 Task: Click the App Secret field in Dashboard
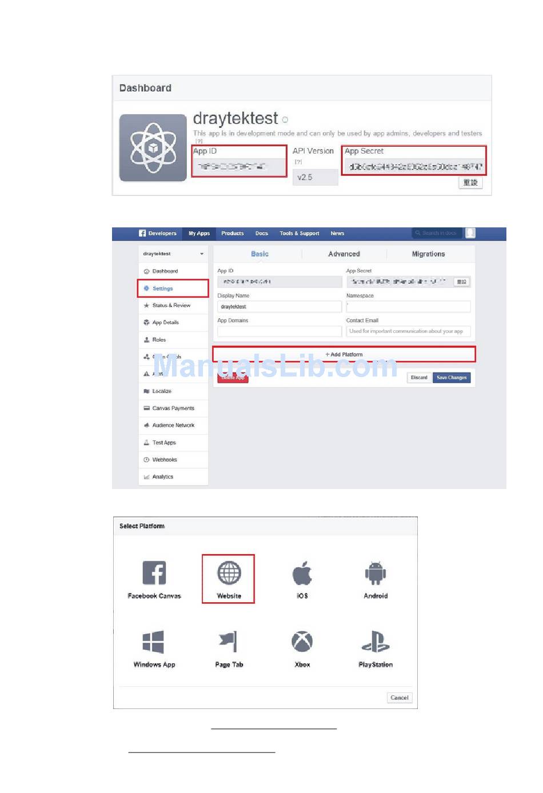click(x=415, y=166)
